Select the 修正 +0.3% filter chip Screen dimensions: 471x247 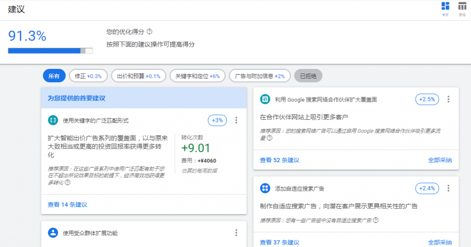tap(88, 76)
